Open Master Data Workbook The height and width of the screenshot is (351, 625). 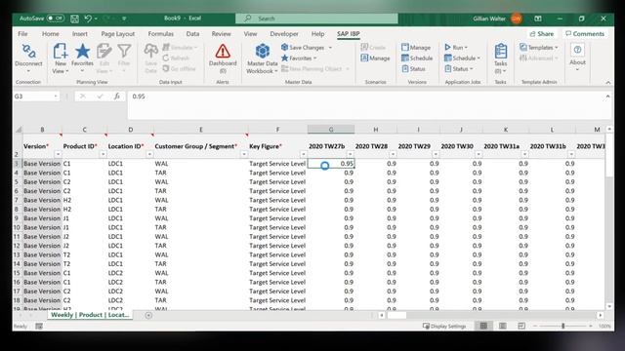coord(262,58)
